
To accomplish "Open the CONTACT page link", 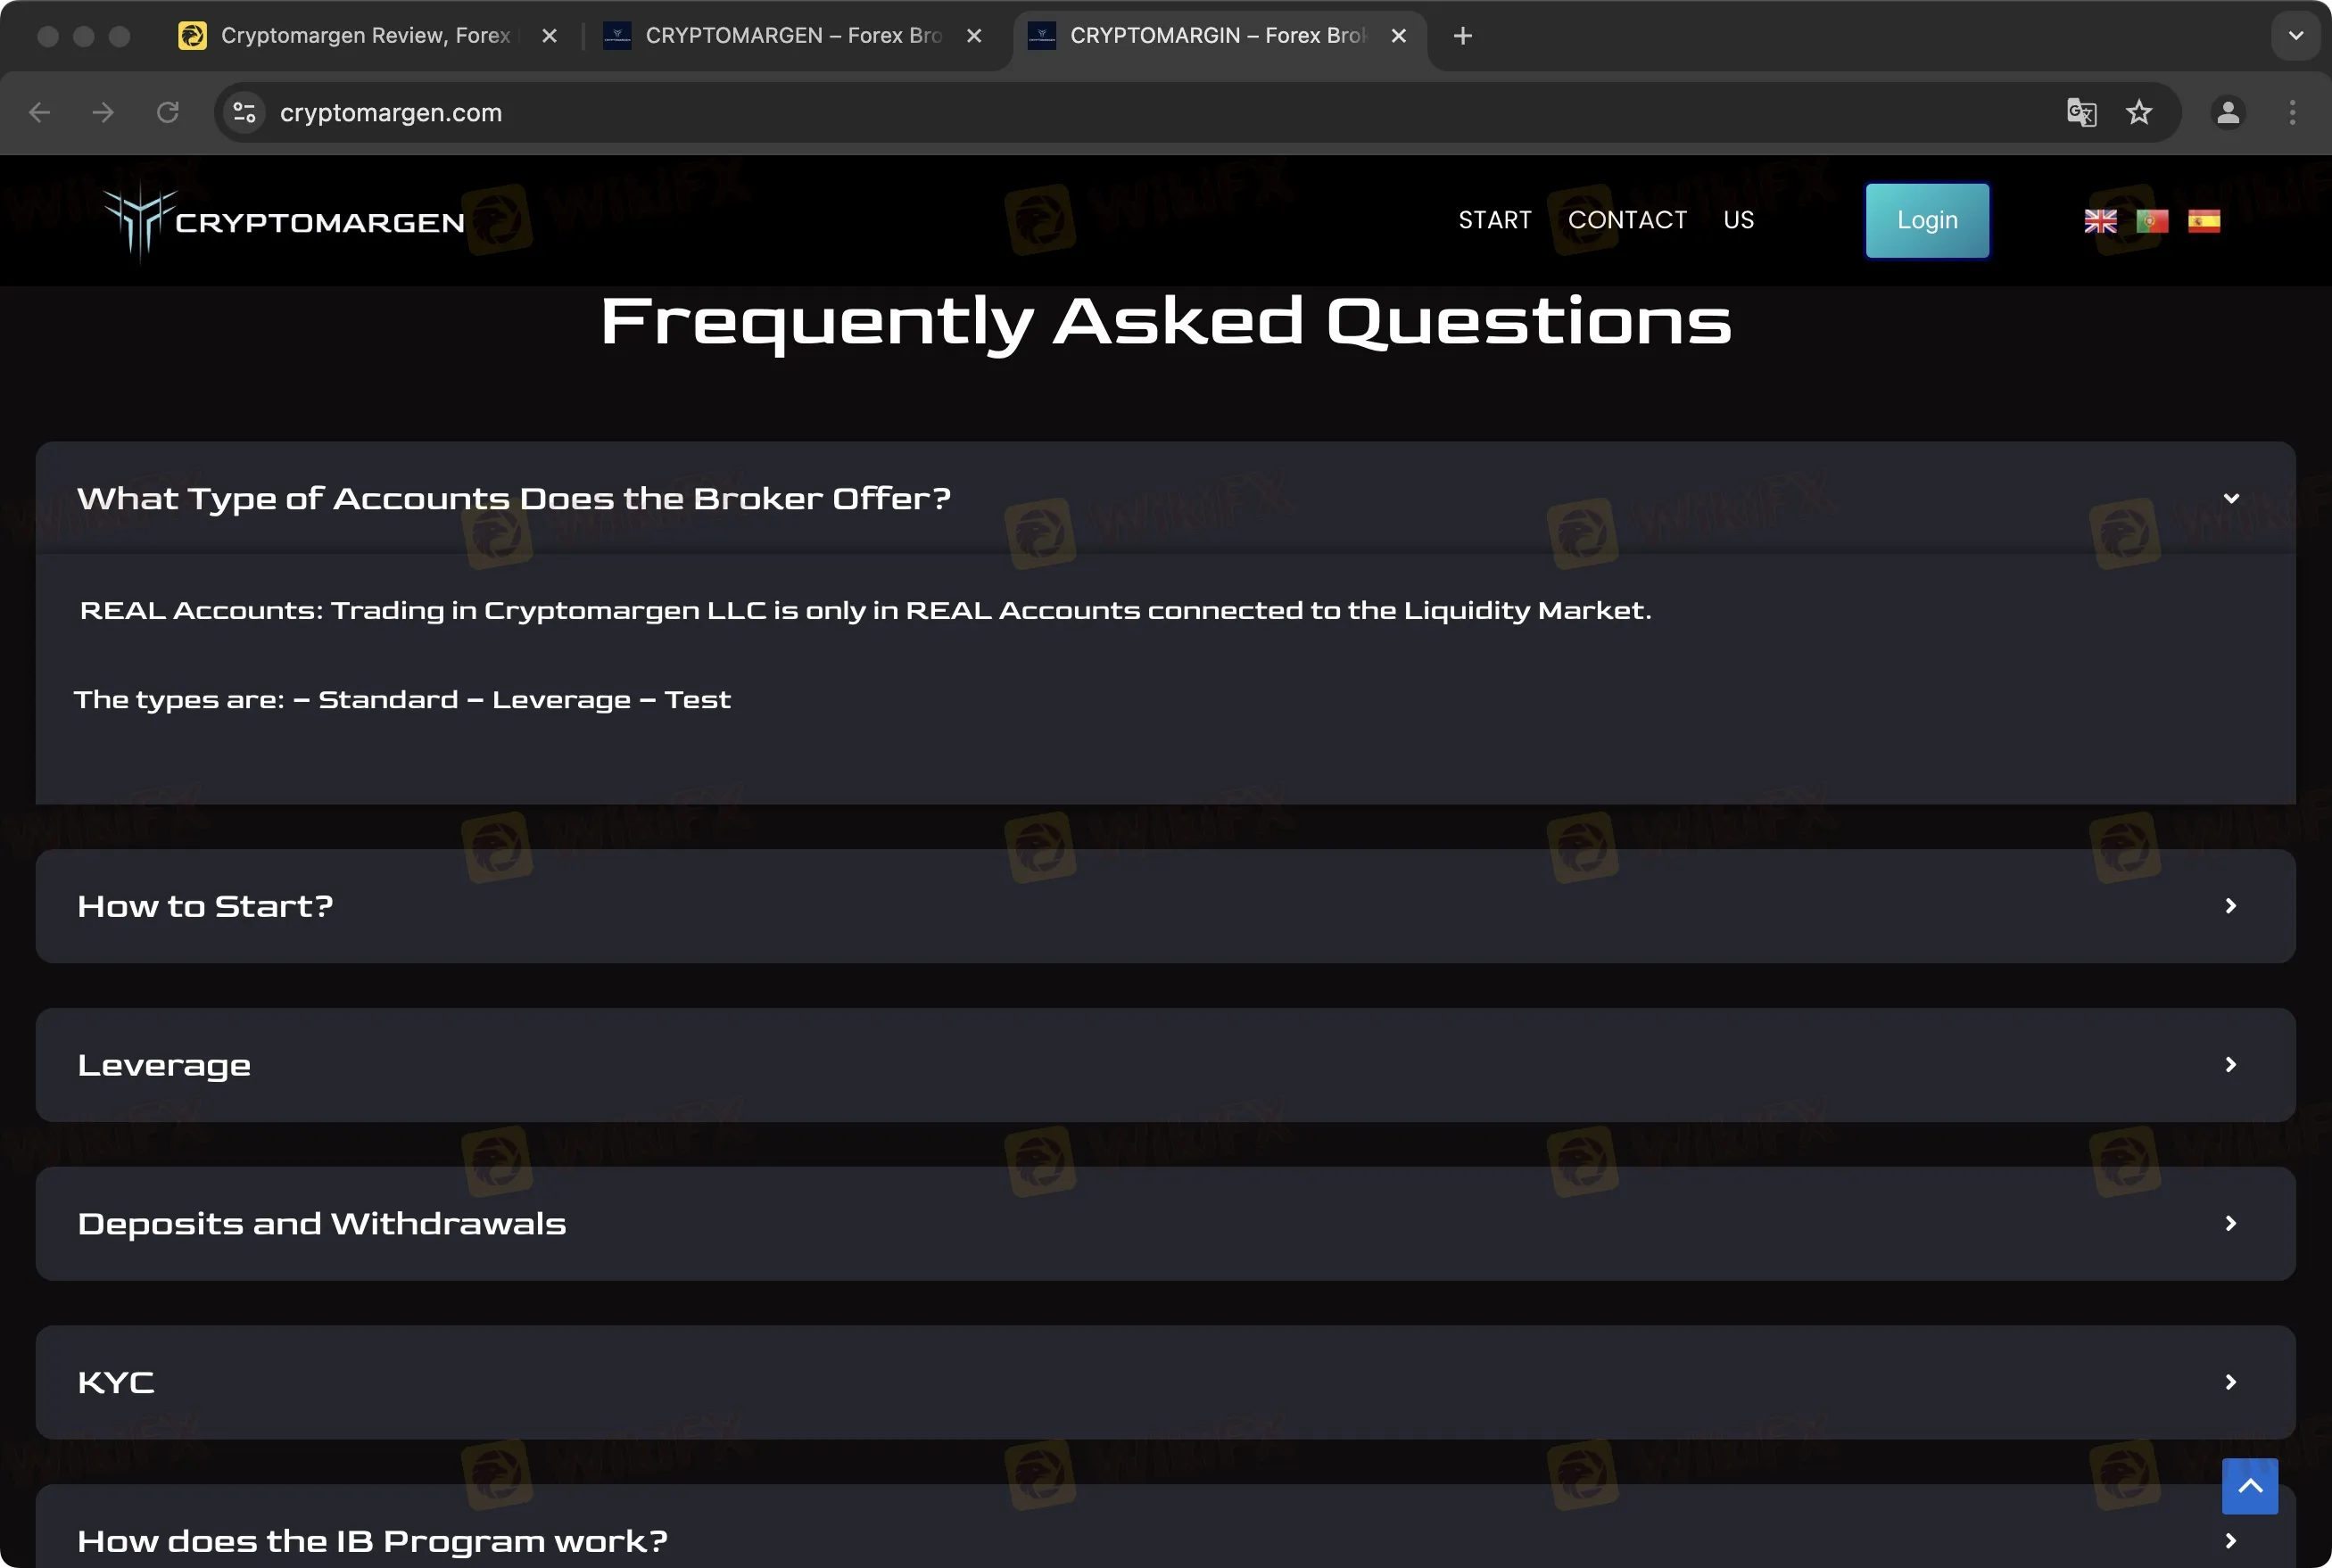I will [1626, 220].
